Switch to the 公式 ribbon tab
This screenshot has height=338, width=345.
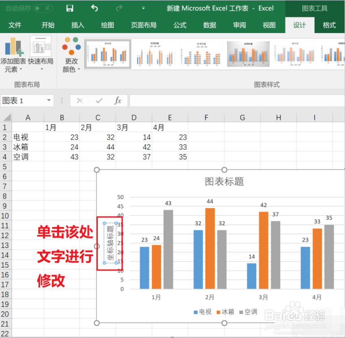180,25
